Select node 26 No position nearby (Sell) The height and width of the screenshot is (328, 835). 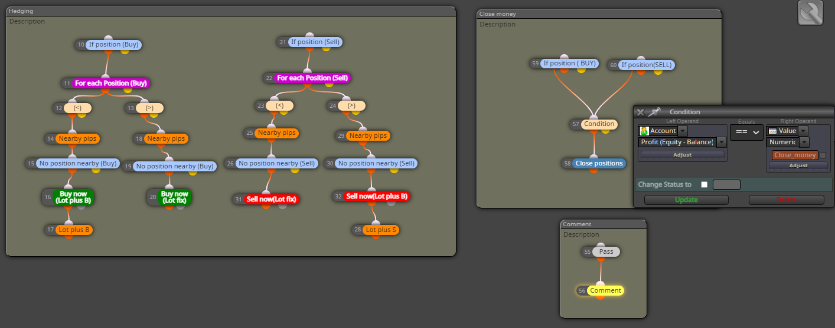276,163
